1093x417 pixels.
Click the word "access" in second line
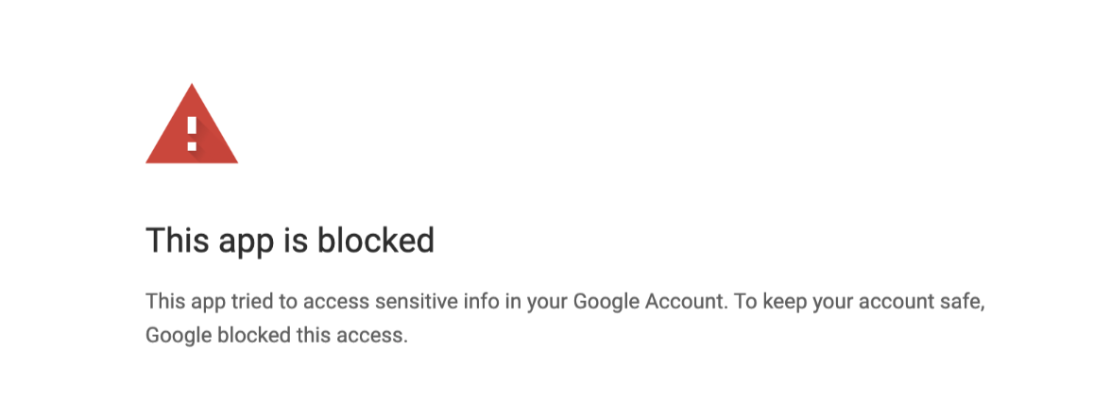[371, 337]
